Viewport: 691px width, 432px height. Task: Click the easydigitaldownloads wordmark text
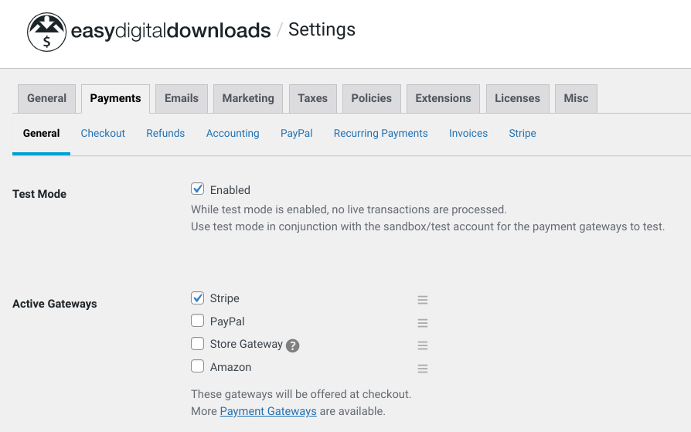point(171,31)
